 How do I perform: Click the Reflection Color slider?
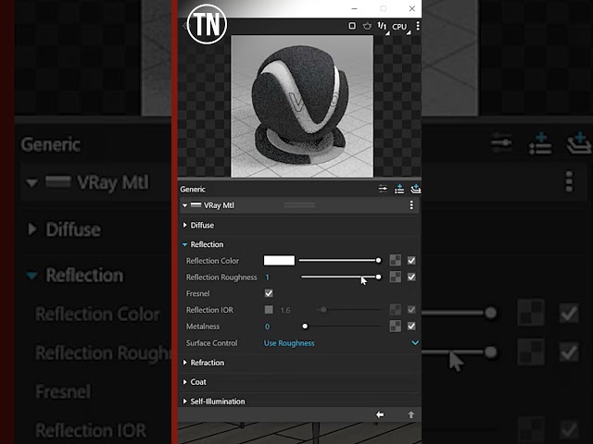(x=340, y=261)
